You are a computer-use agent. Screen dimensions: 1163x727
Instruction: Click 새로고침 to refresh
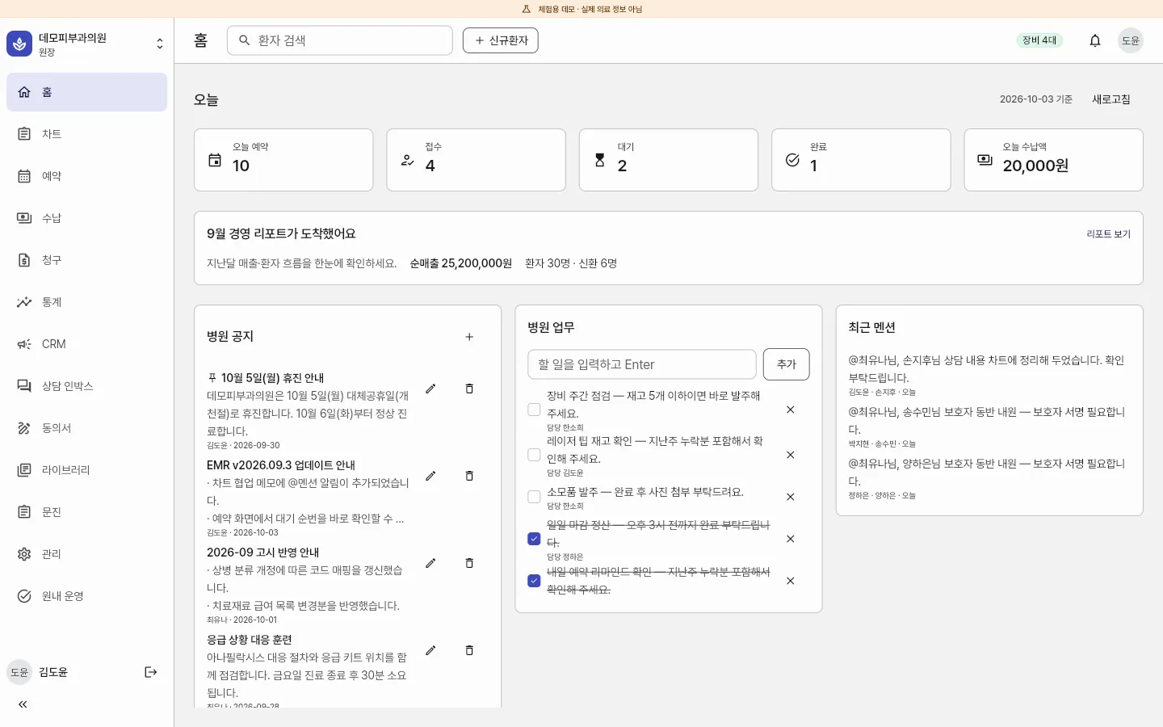point(1111,99)
